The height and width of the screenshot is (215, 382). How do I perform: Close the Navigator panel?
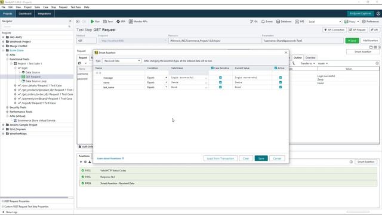click(x=70, y=21)
